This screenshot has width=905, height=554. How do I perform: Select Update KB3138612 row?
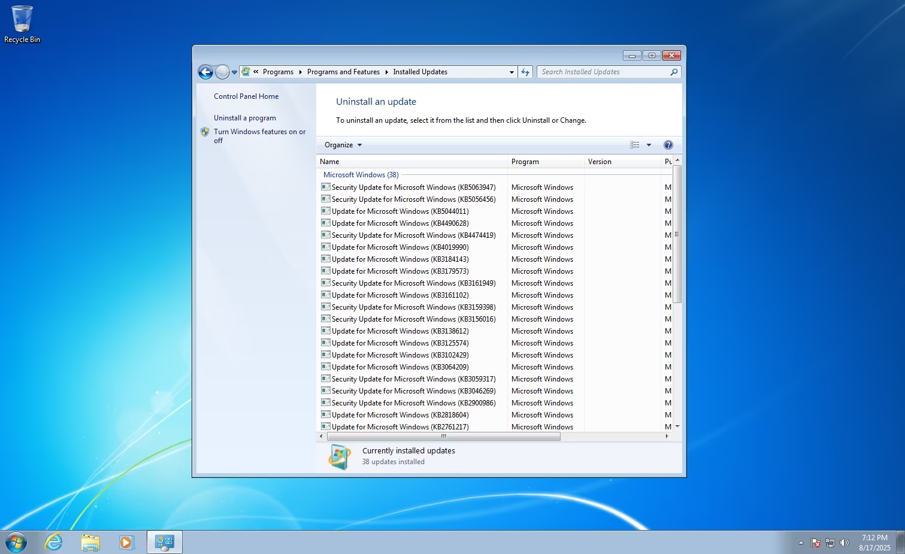pos(495,331)
